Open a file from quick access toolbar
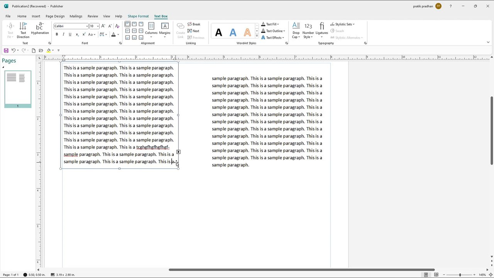This screenshot has width=494, height=278. 41,51
